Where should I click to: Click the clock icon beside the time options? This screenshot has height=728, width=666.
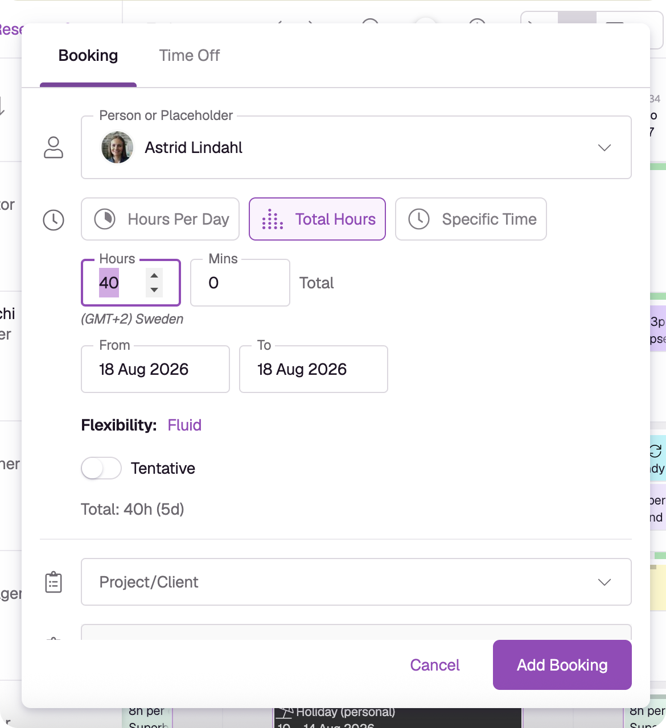54,220
